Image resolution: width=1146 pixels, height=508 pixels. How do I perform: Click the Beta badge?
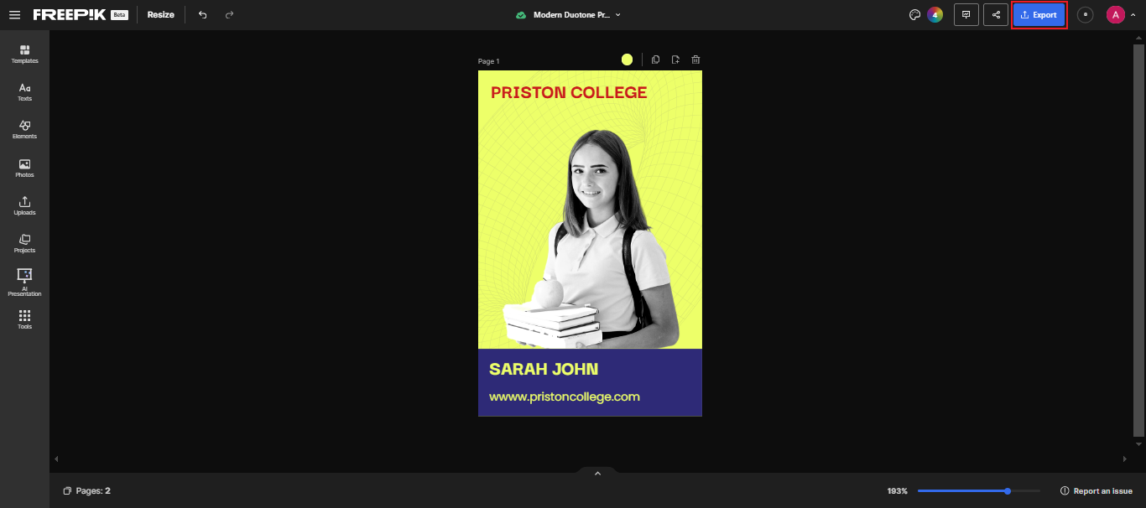tap(120, 15)
